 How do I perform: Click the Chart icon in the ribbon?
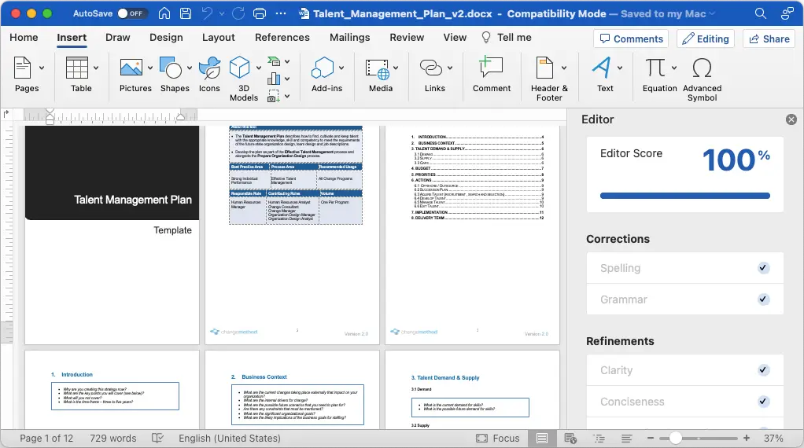pyautogui.click(x=275, y=79)
